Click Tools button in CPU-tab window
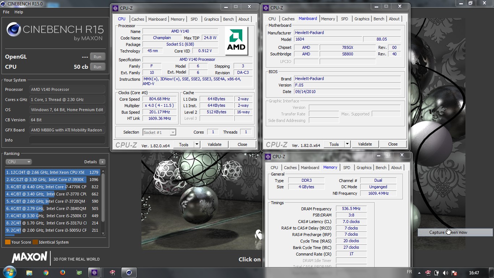Screen dimensions: 494x278 click(184, 144)
